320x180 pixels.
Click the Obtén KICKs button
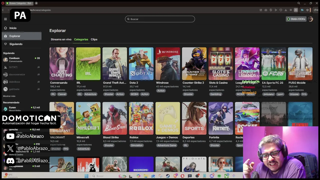point(296,19)
